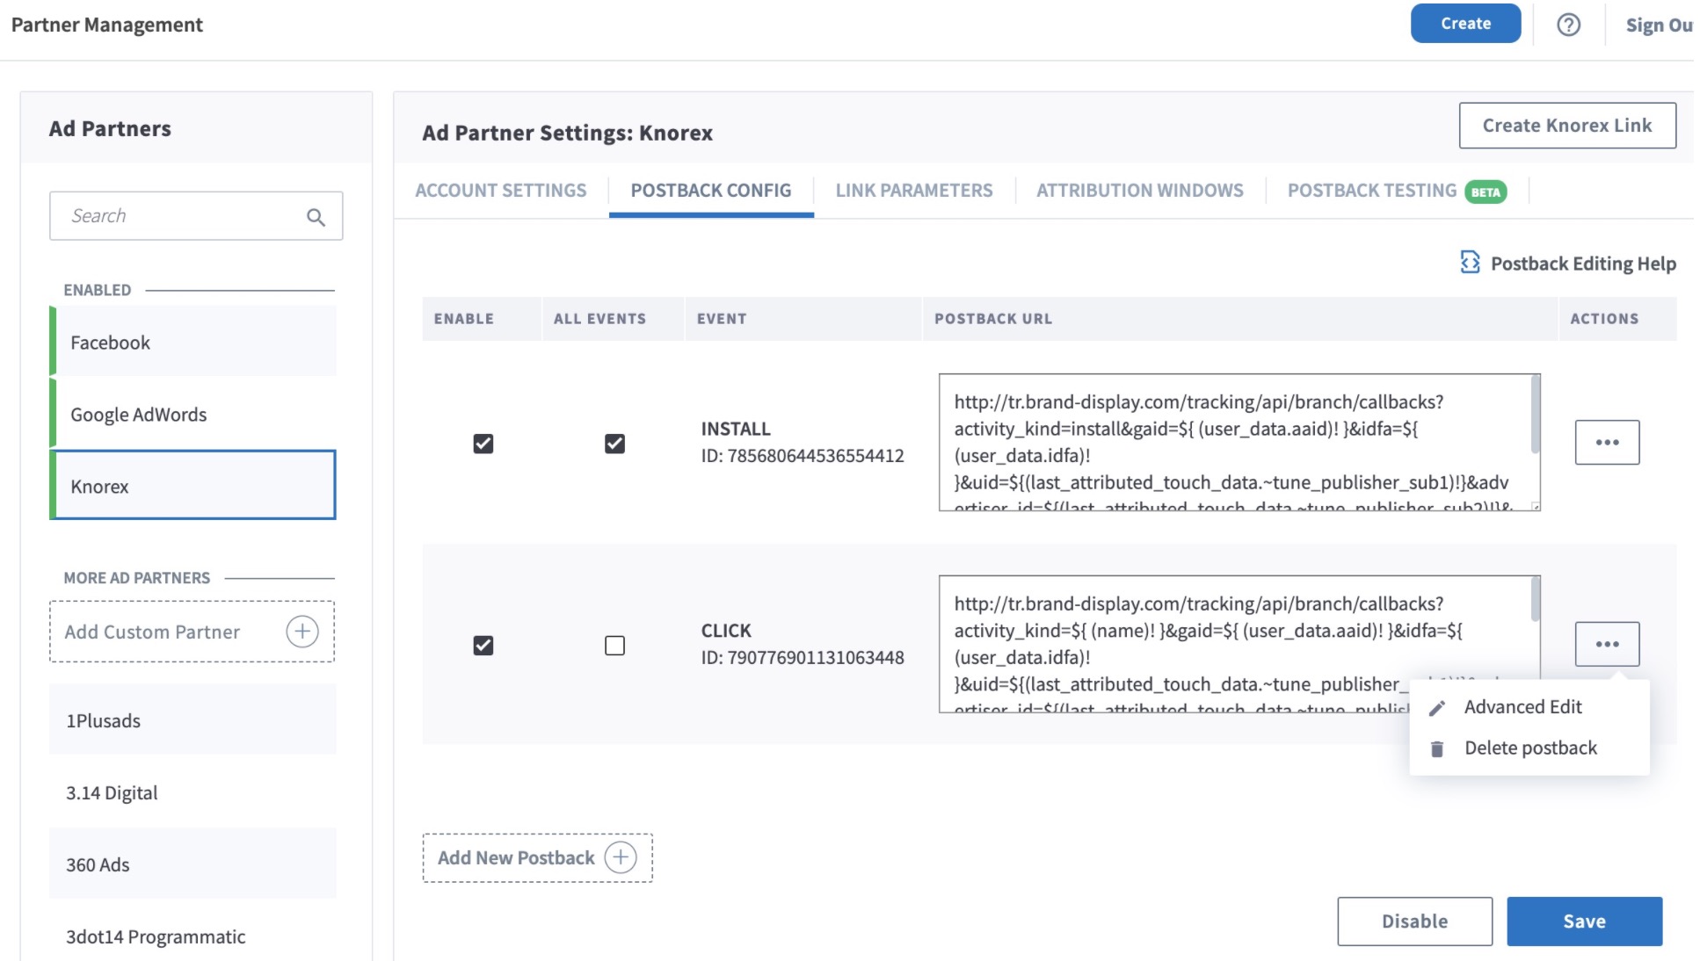Toggle All Events checkbox for INSTALL postback
1700x961 pixels.
click(615, 444)
